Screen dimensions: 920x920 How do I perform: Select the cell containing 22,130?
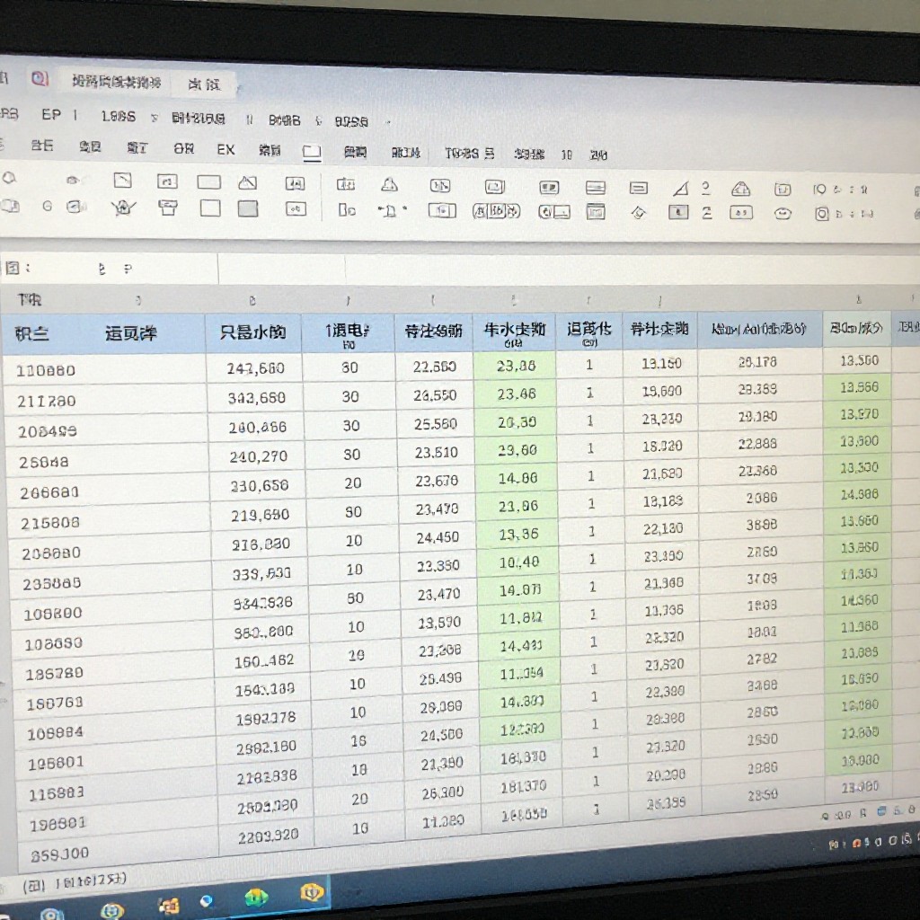(x=663, y=529)
